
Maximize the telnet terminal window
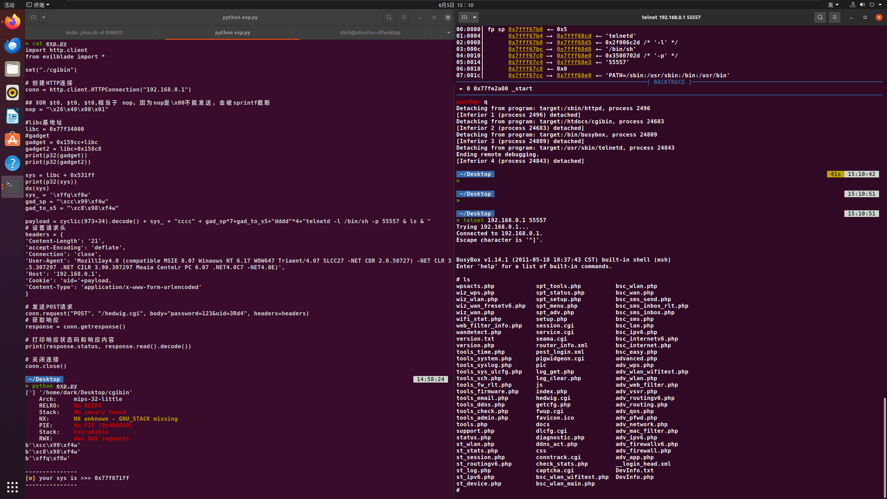click(865, 17)
